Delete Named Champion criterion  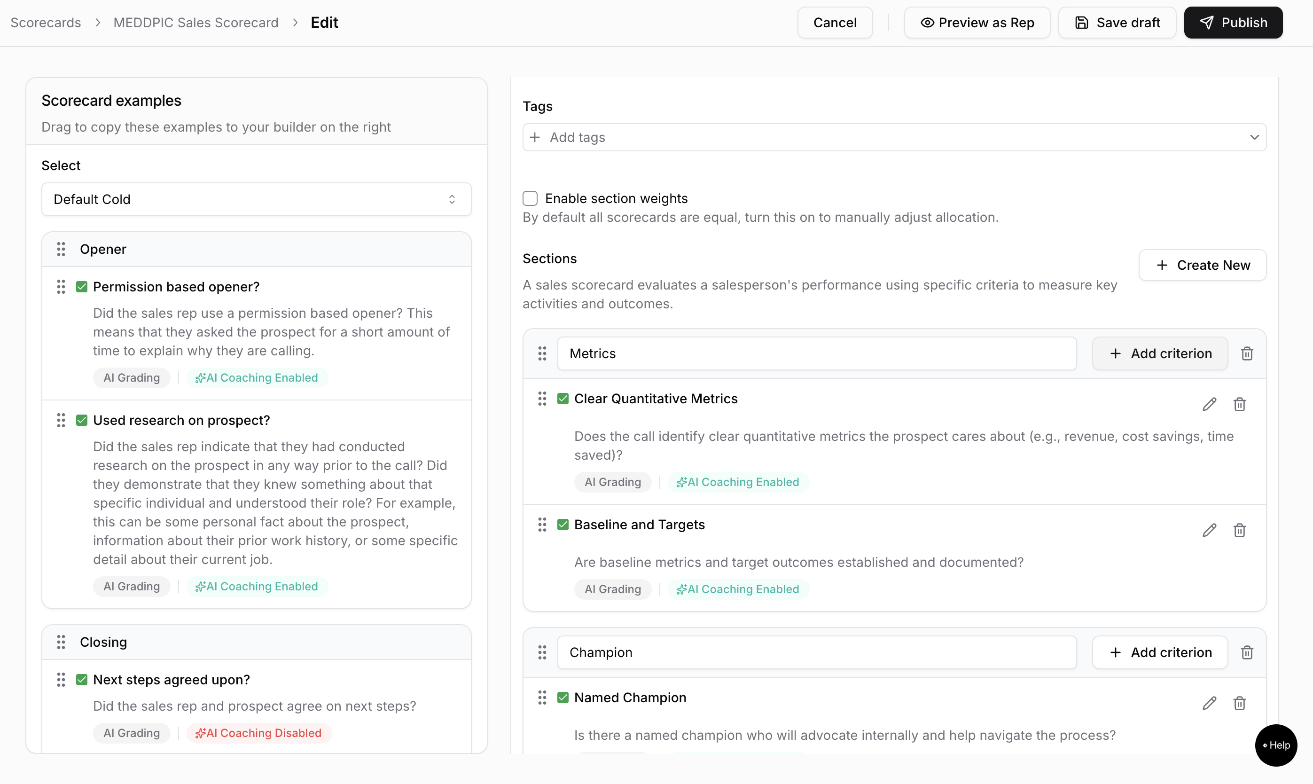(1240, 703)
